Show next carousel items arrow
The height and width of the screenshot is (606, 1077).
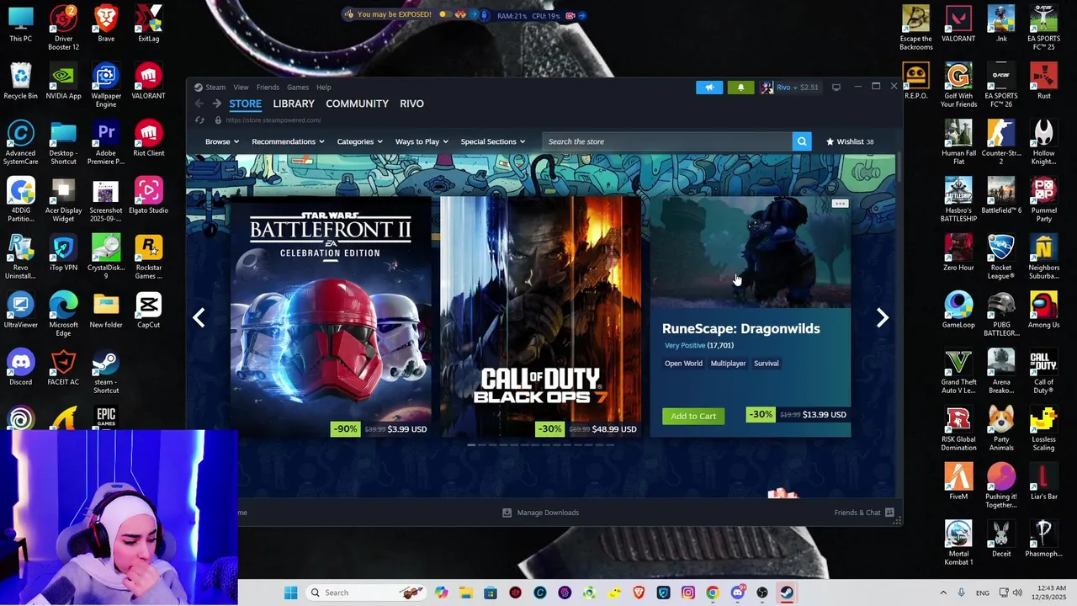tap(882, 317)
